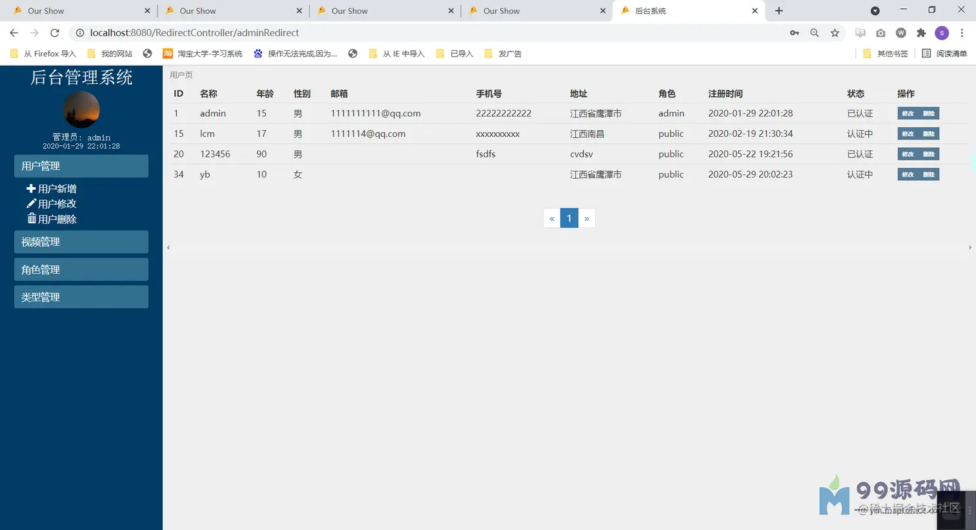
Task: Select the 用户新增 link
Action: pyautogui.click(x=57, y=189)
